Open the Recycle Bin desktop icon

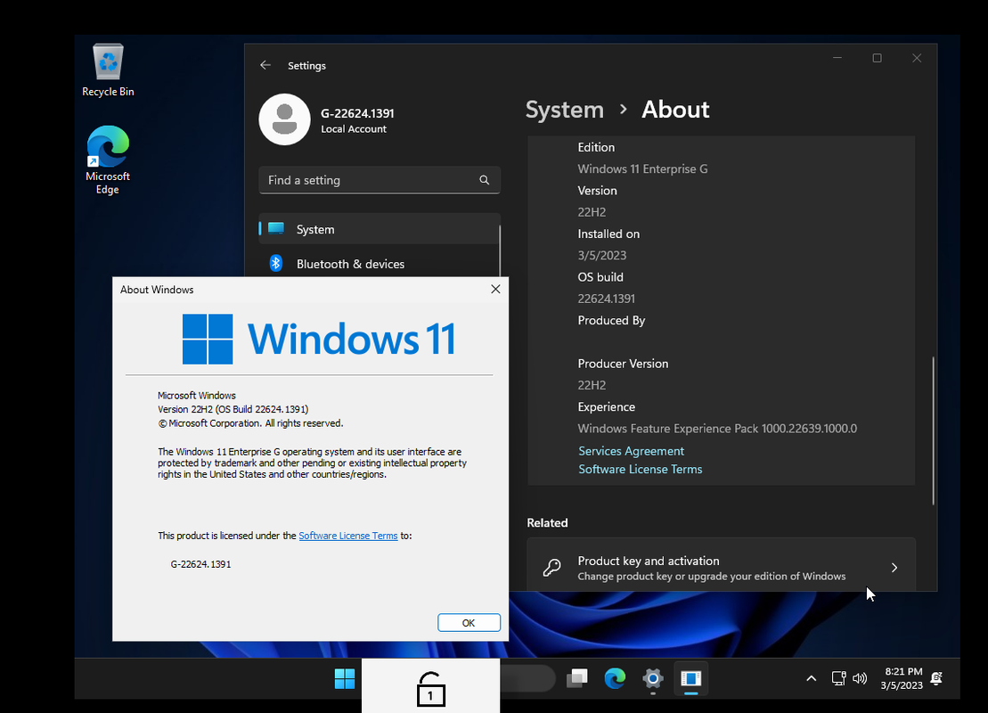point(108,70)
